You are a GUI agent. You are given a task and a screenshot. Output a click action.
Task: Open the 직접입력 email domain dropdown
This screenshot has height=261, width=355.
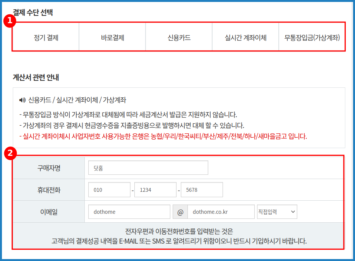[277, 212]
